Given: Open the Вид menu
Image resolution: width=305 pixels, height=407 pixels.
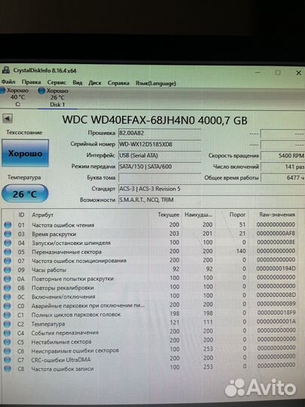Looking at the screenshot, I should pyautogui.click(x=78, y=83).
